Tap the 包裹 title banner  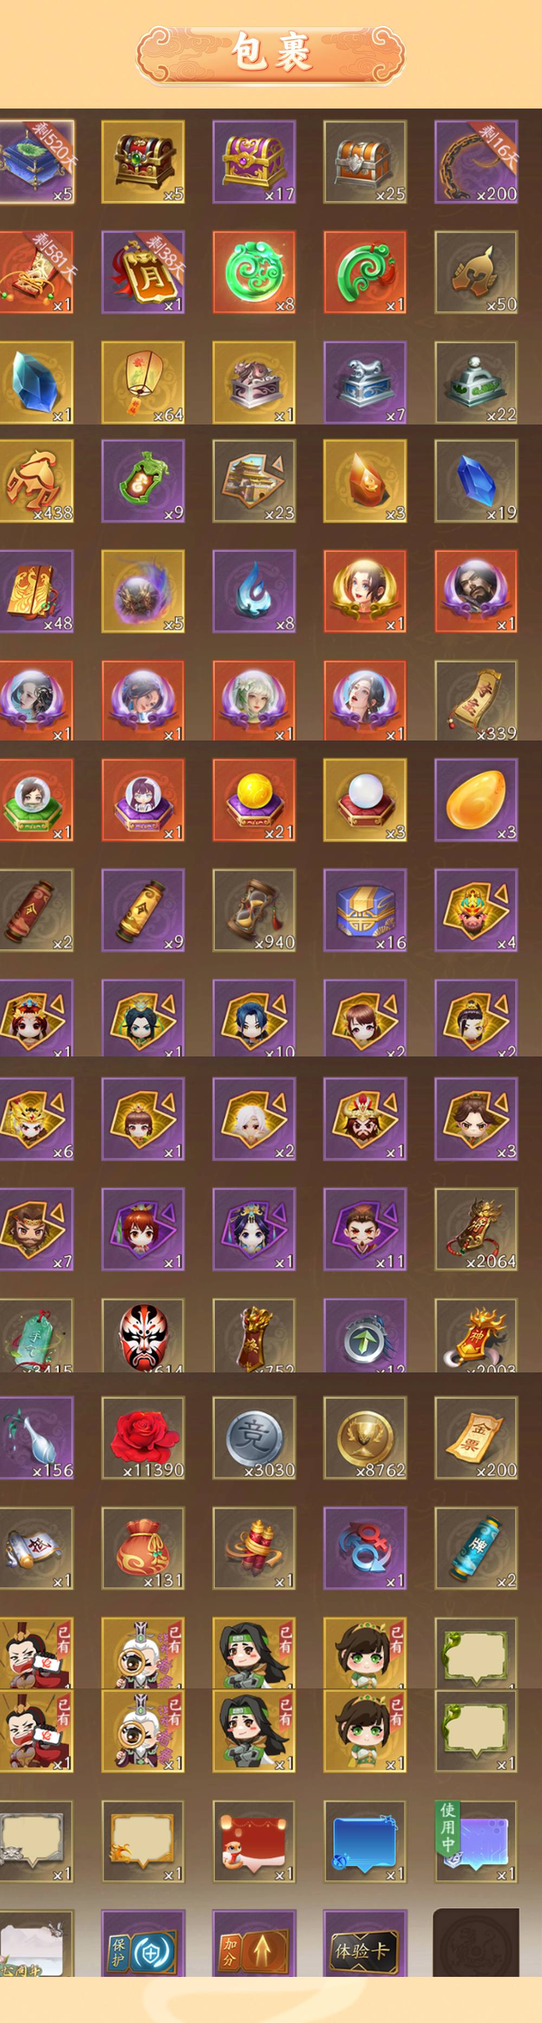270,53
